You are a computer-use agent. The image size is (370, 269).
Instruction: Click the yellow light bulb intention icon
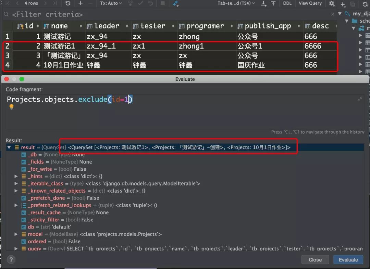pos(11,107)
